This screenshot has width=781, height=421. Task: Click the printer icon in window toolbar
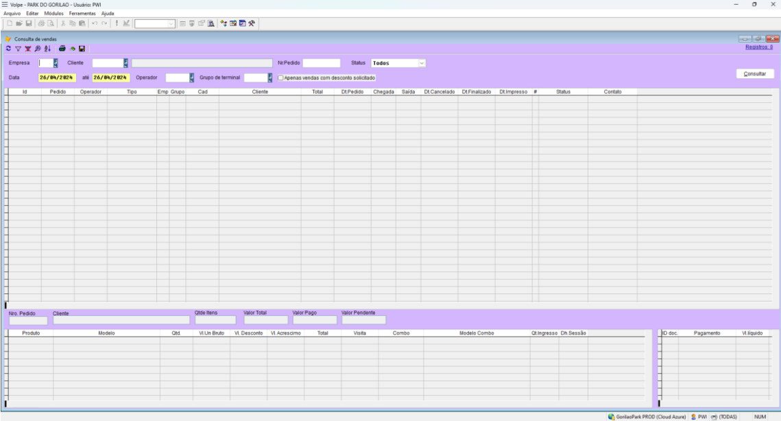pyautogui.click(x=62, y=49)
